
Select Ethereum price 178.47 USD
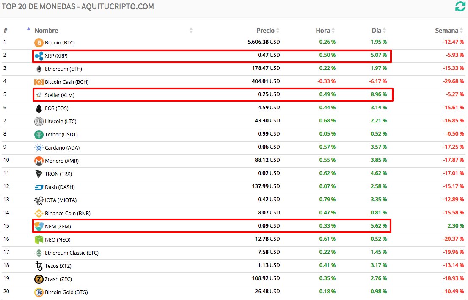266,68
